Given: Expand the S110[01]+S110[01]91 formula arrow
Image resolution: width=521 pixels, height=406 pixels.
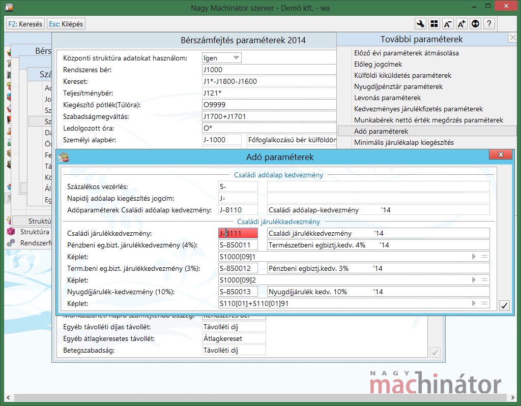Looking at the screenshot, I should pyautogui.click(x=474, y=303).
